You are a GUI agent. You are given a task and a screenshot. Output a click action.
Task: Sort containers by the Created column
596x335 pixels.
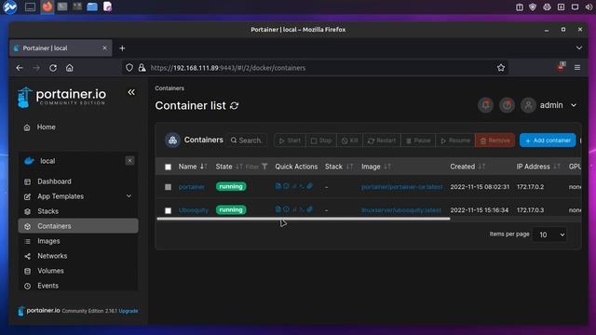point(467,167)
